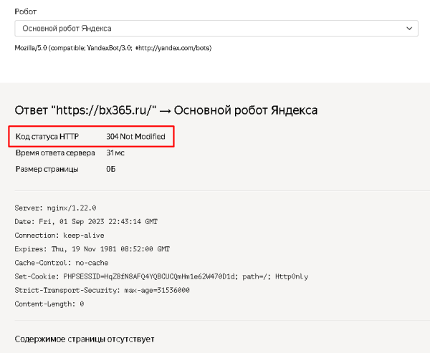
Task: Click the 'Content-Length: 0' header line
Action: (49, 304)
